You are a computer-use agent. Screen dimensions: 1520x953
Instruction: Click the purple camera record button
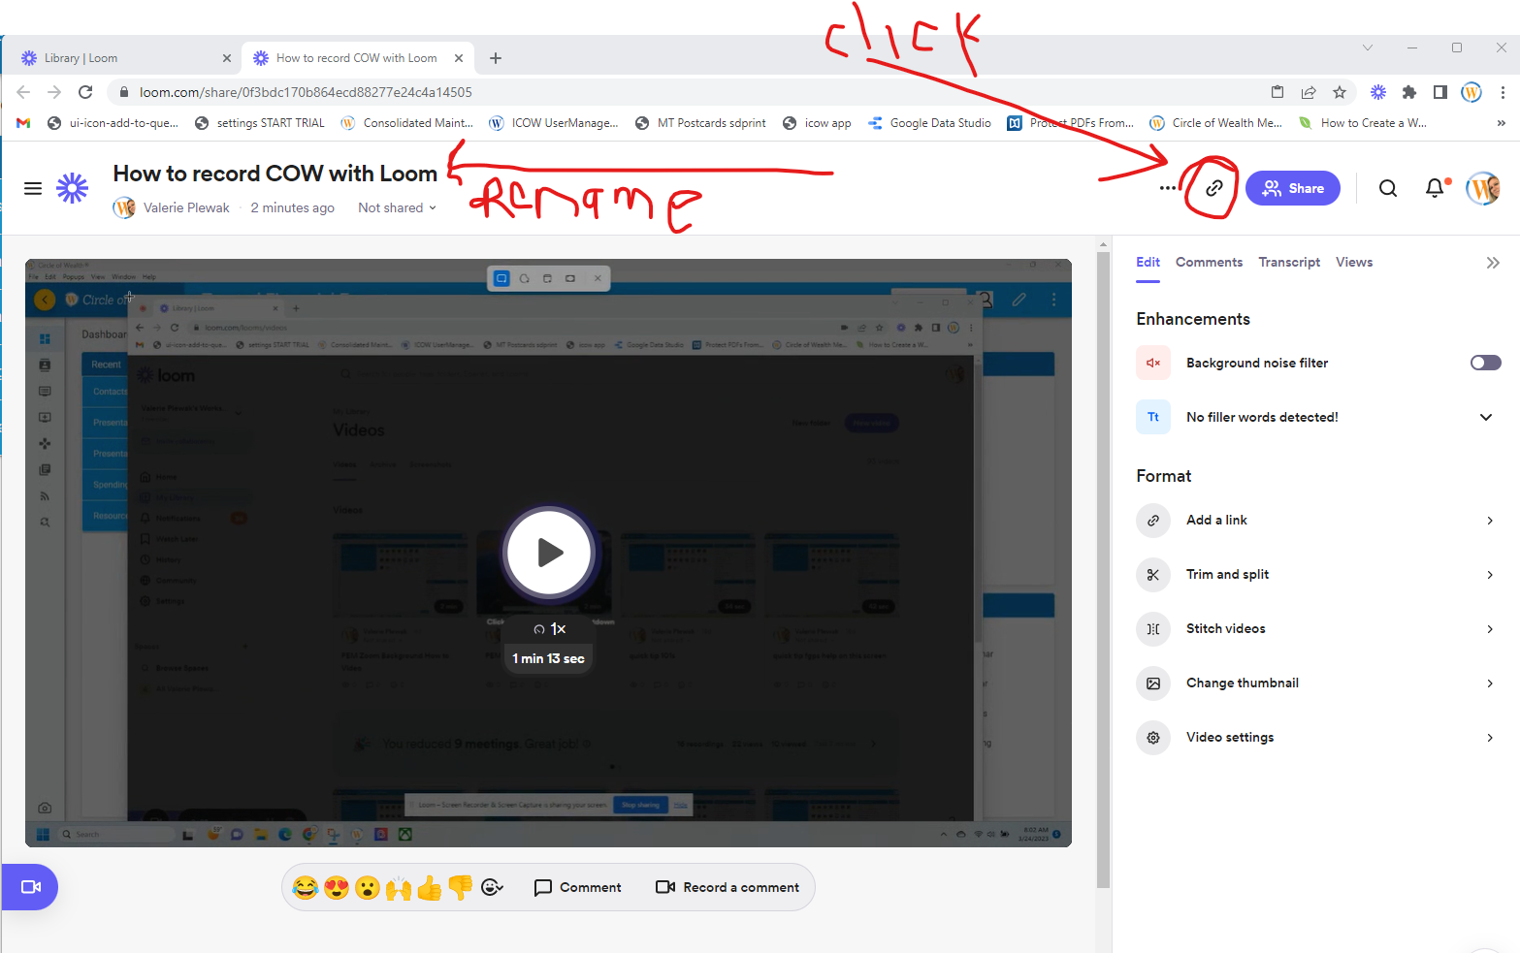point(30,887)
